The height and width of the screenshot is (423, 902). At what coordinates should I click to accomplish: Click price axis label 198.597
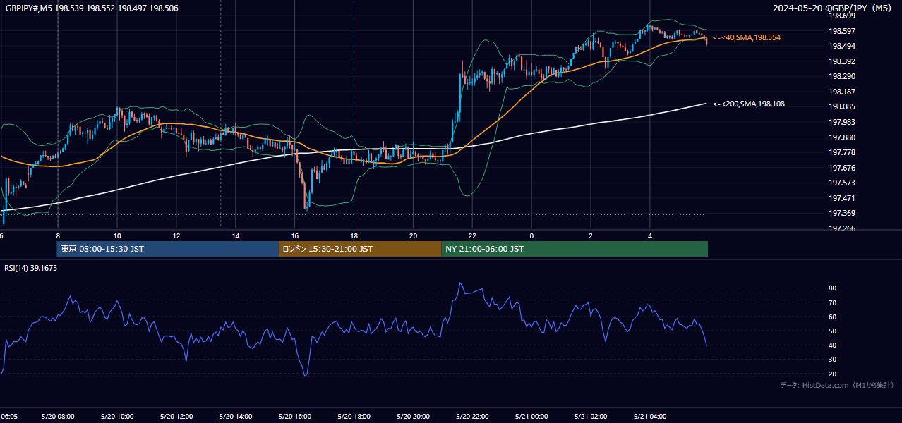point(842,31)
